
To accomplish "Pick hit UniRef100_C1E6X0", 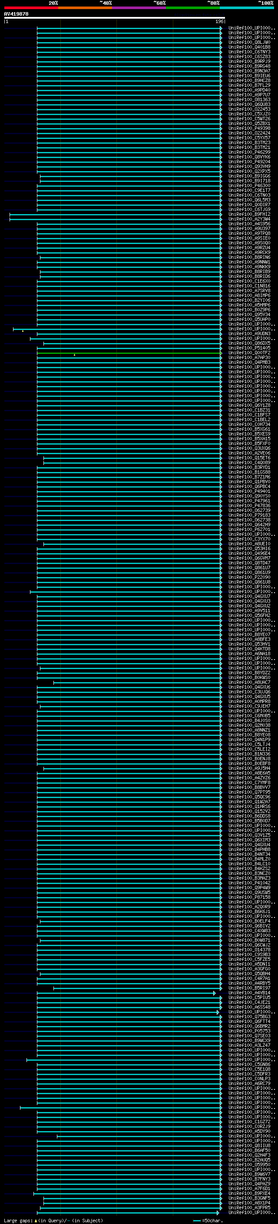I will pos(249,281).
